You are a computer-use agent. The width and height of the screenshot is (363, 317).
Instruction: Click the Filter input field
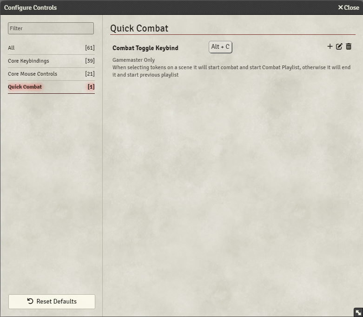point(51,28)
